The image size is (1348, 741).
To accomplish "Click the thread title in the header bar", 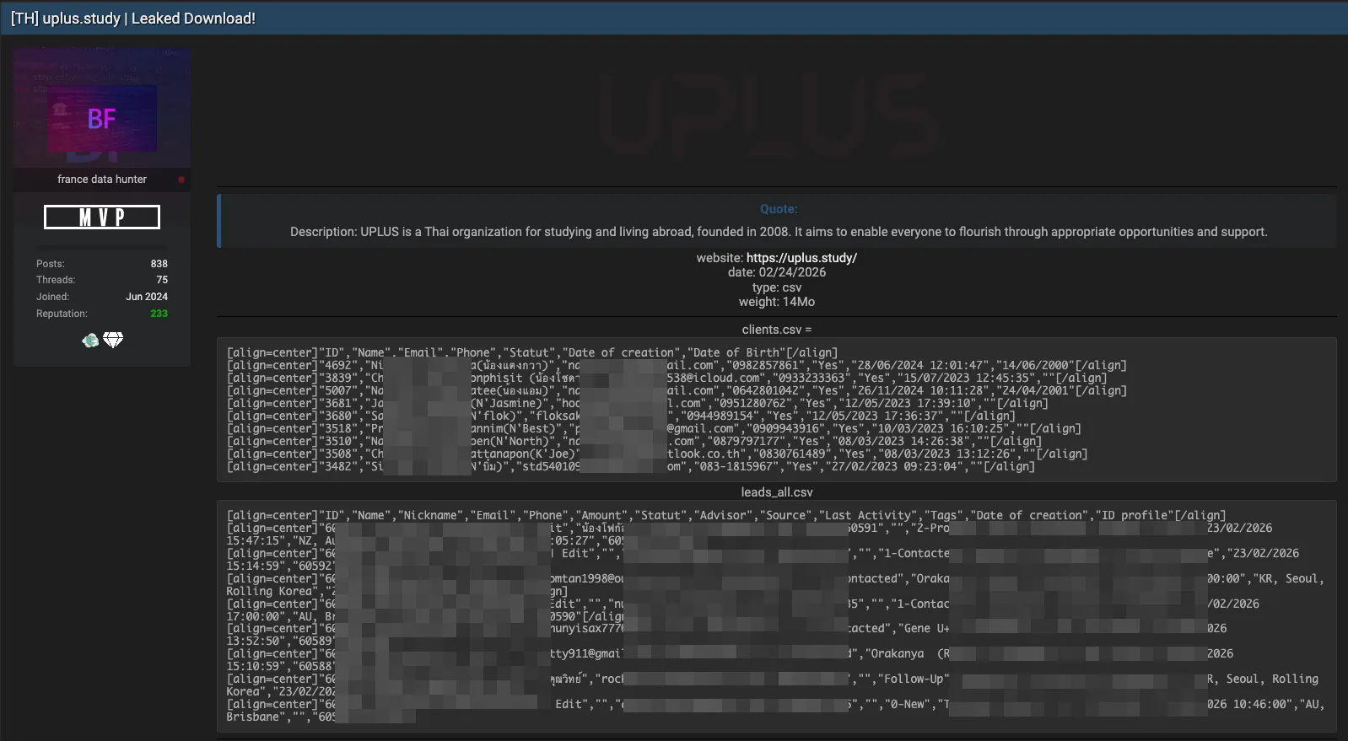I will [133, 19].
